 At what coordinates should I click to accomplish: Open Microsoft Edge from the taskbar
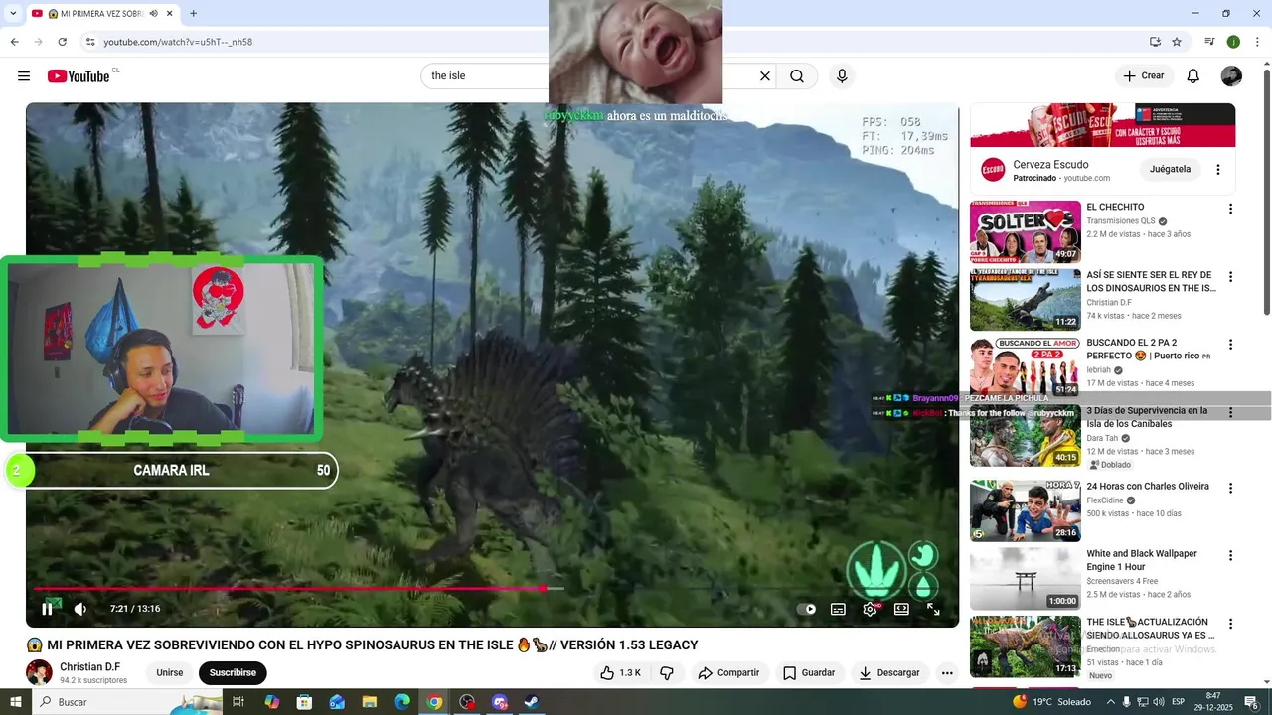pyautogui.click(x=401, y=702)
